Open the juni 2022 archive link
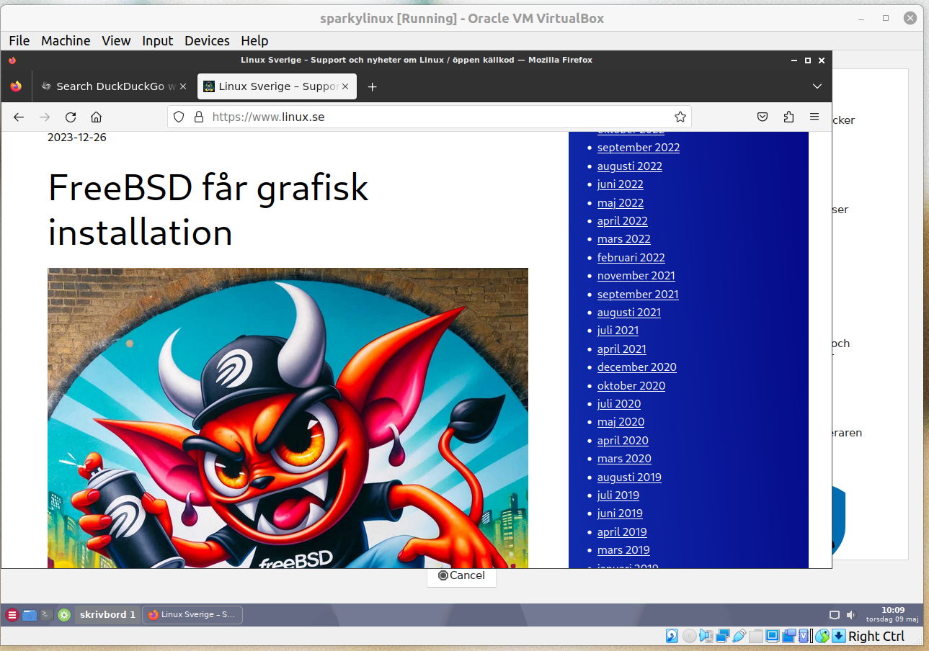Screen dimensions: 929x651 tap(621, 184)
